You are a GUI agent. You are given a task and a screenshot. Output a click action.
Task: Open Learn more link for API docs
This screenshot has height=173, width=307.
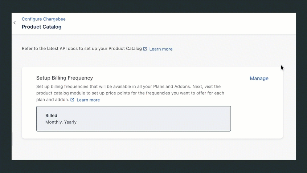[161, 49]
